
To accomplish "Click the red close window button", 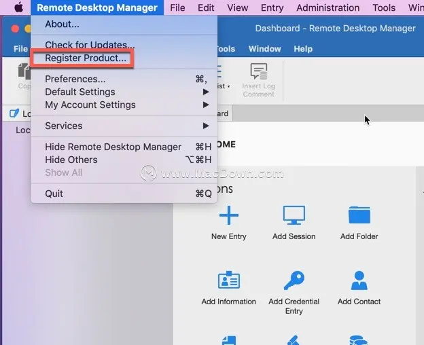I will [x=15, y=29].
